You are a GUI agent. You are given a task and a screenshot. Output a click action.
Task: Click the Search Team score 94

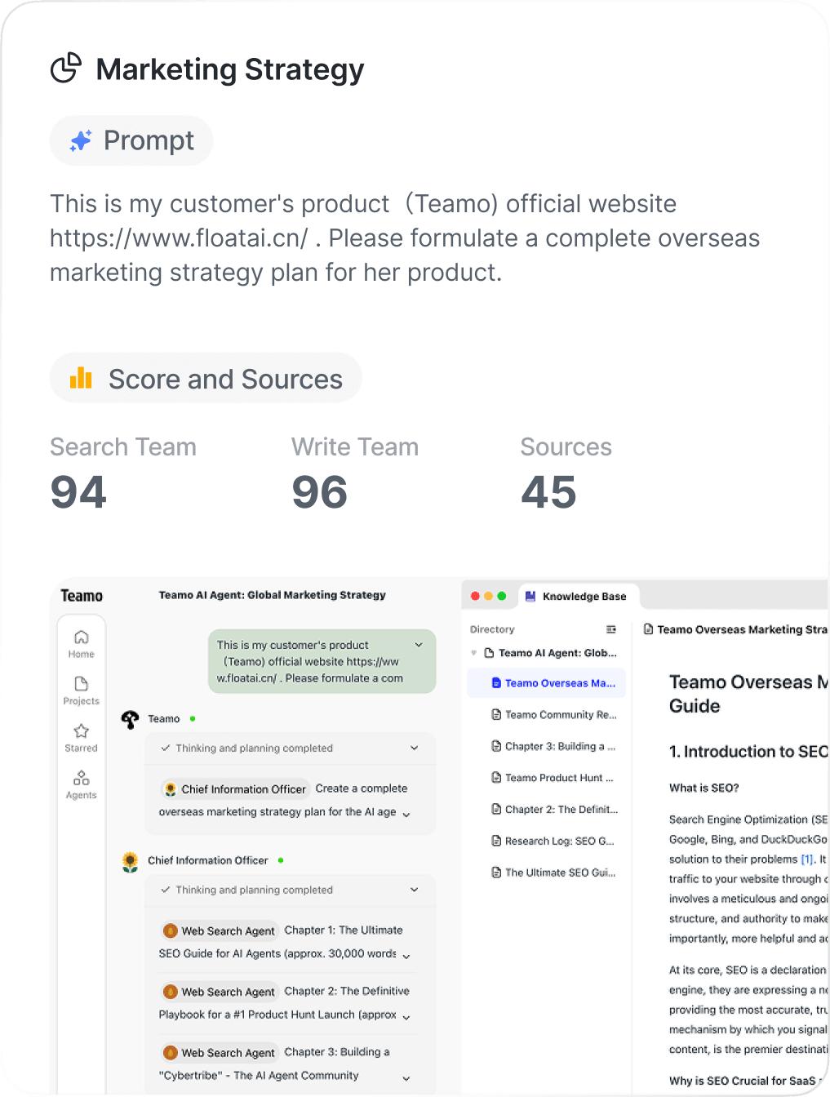coord(78,492)
